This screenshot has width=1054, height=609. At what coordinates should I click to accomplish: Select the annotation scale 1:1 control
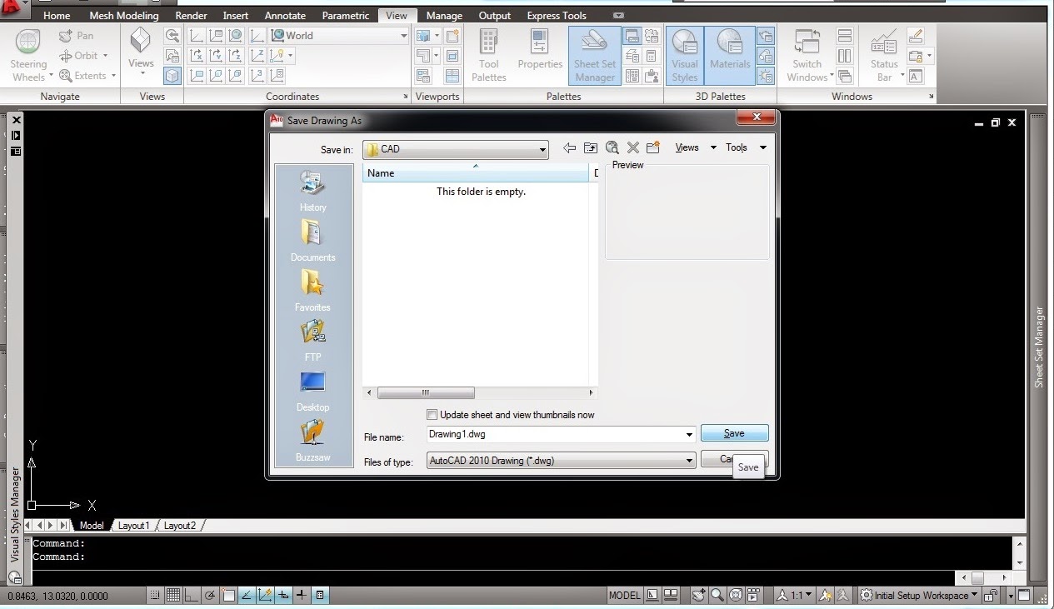coord(794,595)
